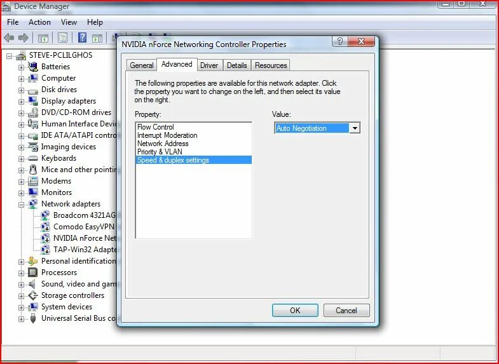Viewport: 499px width, 364px height.
Task: Expand the Computer tree node
Action: (x=21, y=79)
